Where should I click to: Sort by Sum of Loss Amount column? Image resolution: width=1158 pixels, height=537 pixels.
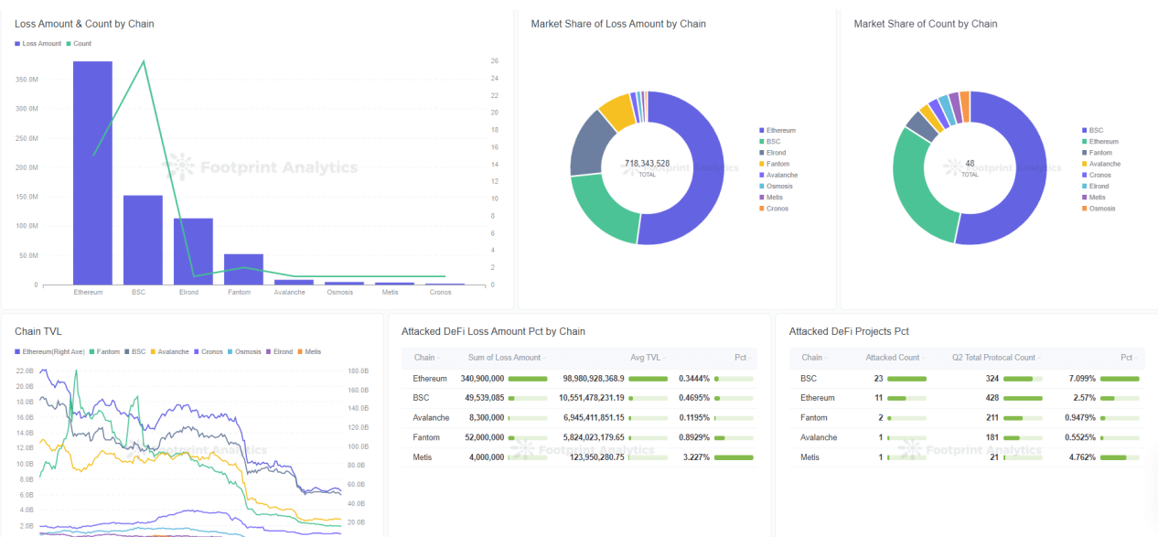pyautogui.click(x=504, y=358)
